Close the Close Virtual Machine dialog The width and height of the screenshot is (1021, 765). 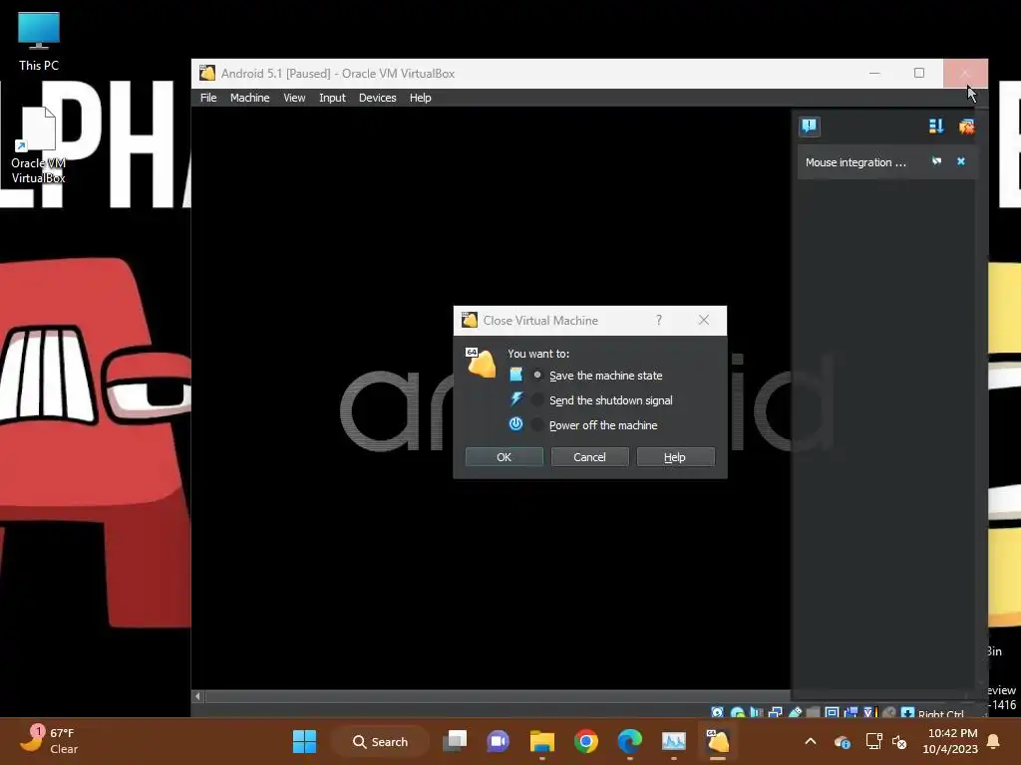[703, 320]
